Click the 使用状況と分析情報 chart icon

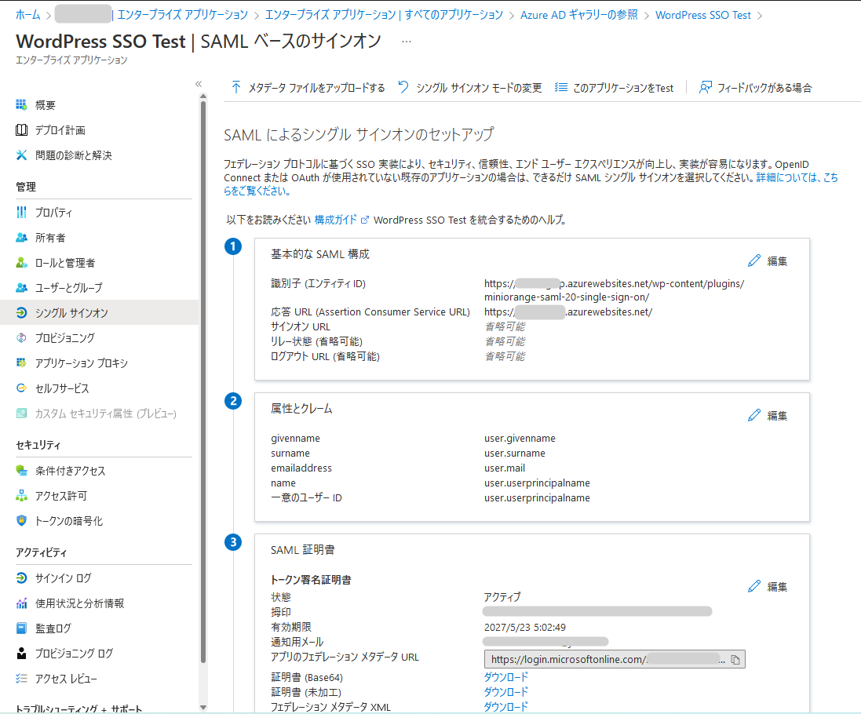tap(21, 603)
